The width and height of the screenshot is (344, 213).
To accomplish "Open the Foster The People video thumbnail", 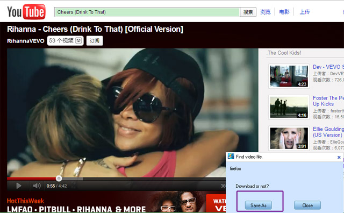I will coord(289,107).
